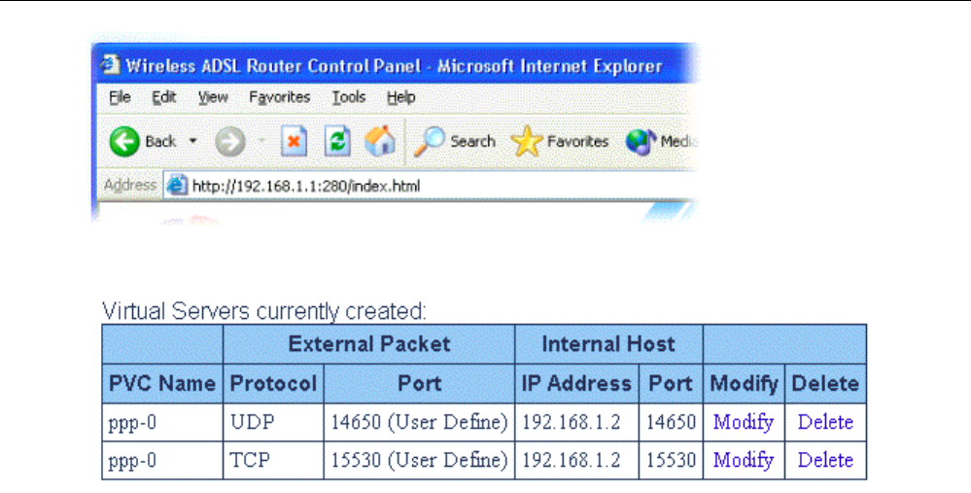Open the Tools menu
The image size is (971, 493).
tap(348, 97)
